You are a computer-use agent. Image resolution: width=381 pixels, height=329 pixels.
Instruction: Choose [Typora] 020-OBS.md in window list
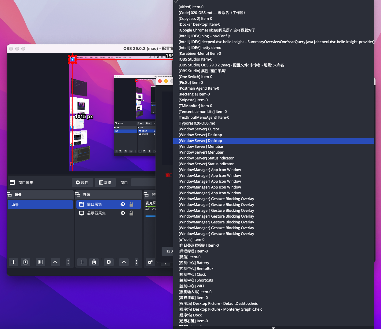pos(197,123)
